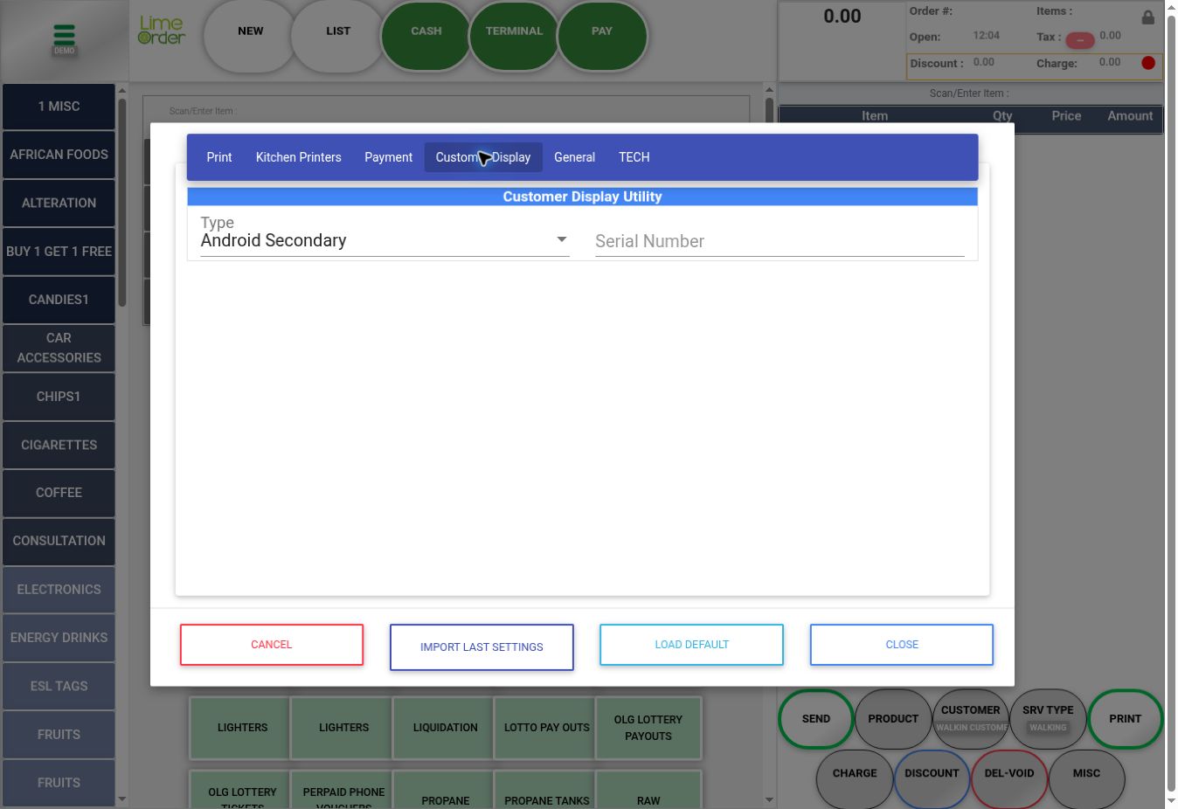Open the Print settings tab

[219, 157]
